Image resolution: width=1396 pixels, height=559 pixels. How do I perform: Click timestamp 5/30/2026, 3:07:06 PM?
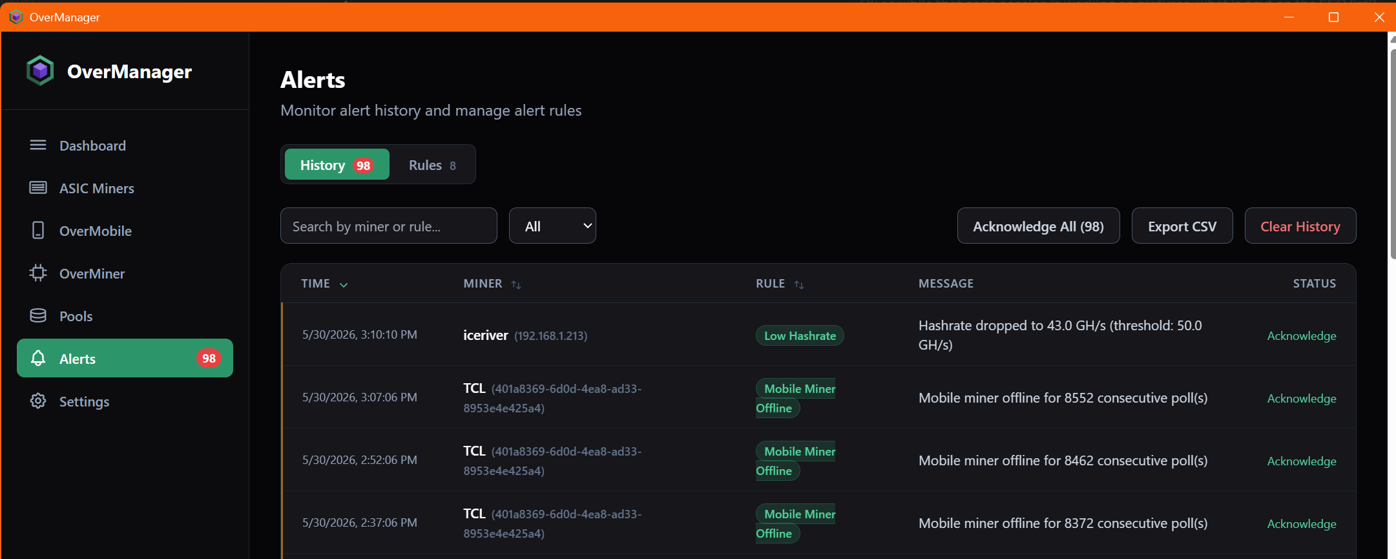click(x=359, y=397)
